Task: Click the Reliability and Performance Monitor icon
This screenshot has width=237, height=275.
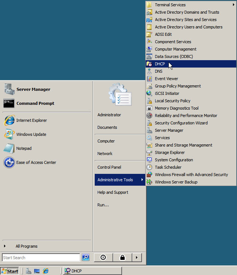Action: pyautogui.click(x=149, y=116)
